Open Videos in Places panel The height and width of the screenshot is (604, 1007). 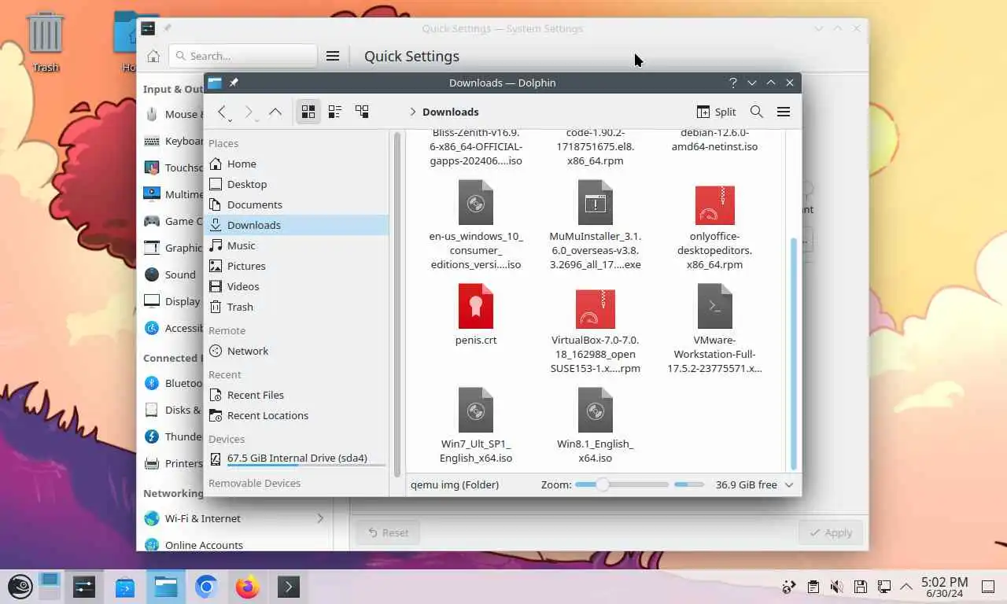297,286
